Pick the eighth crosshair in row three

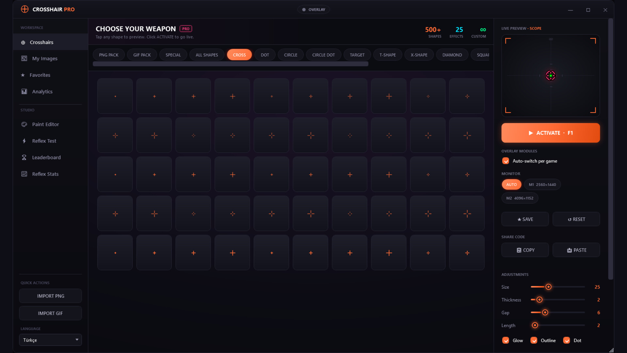tap(389, 175)
